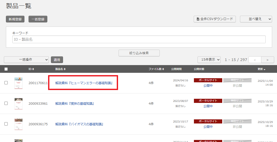Click the 新規登録 button
This screenshot has width=277, height=142.
(15, 19)
